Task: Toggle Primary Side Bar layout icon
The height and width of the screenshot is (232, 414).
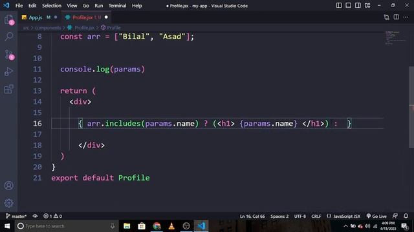Action: click(x=339, y=5)
